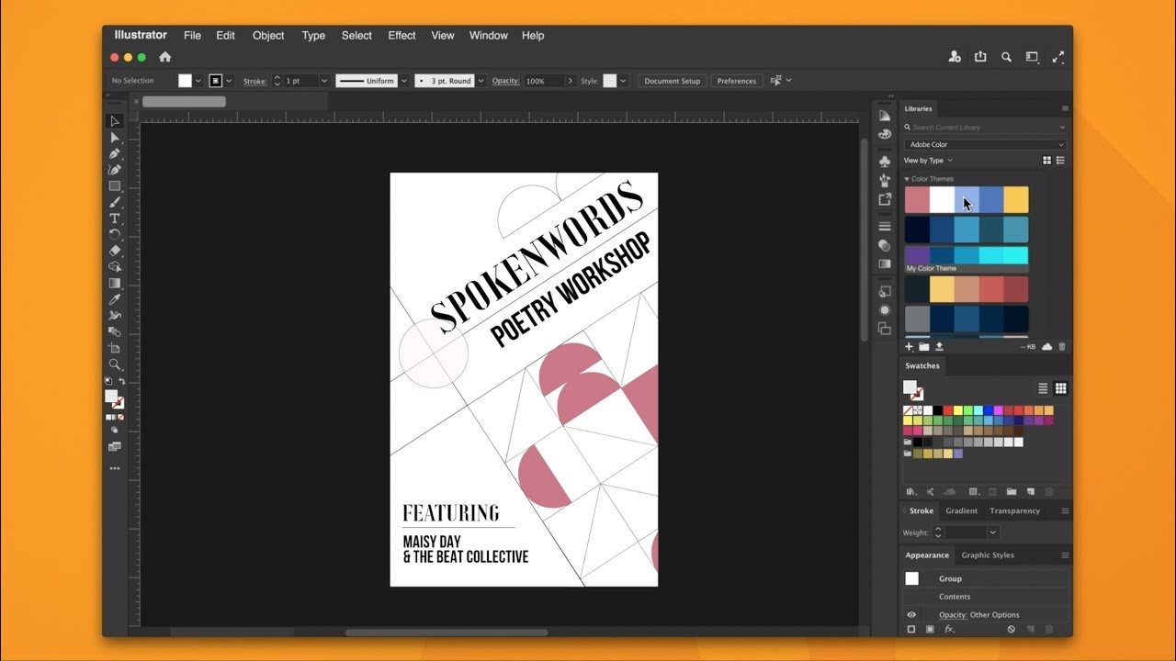The width and height of the screenshot is (1176, 661).
Task: Click the Stroke label in control bar
Action: point(254,81)
